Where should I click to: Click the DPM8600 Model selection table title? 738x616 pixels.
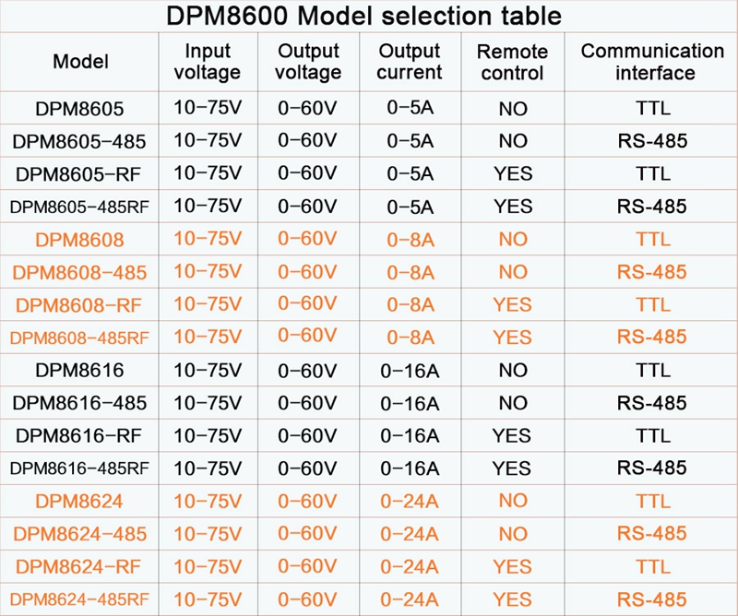pos(368,17)
